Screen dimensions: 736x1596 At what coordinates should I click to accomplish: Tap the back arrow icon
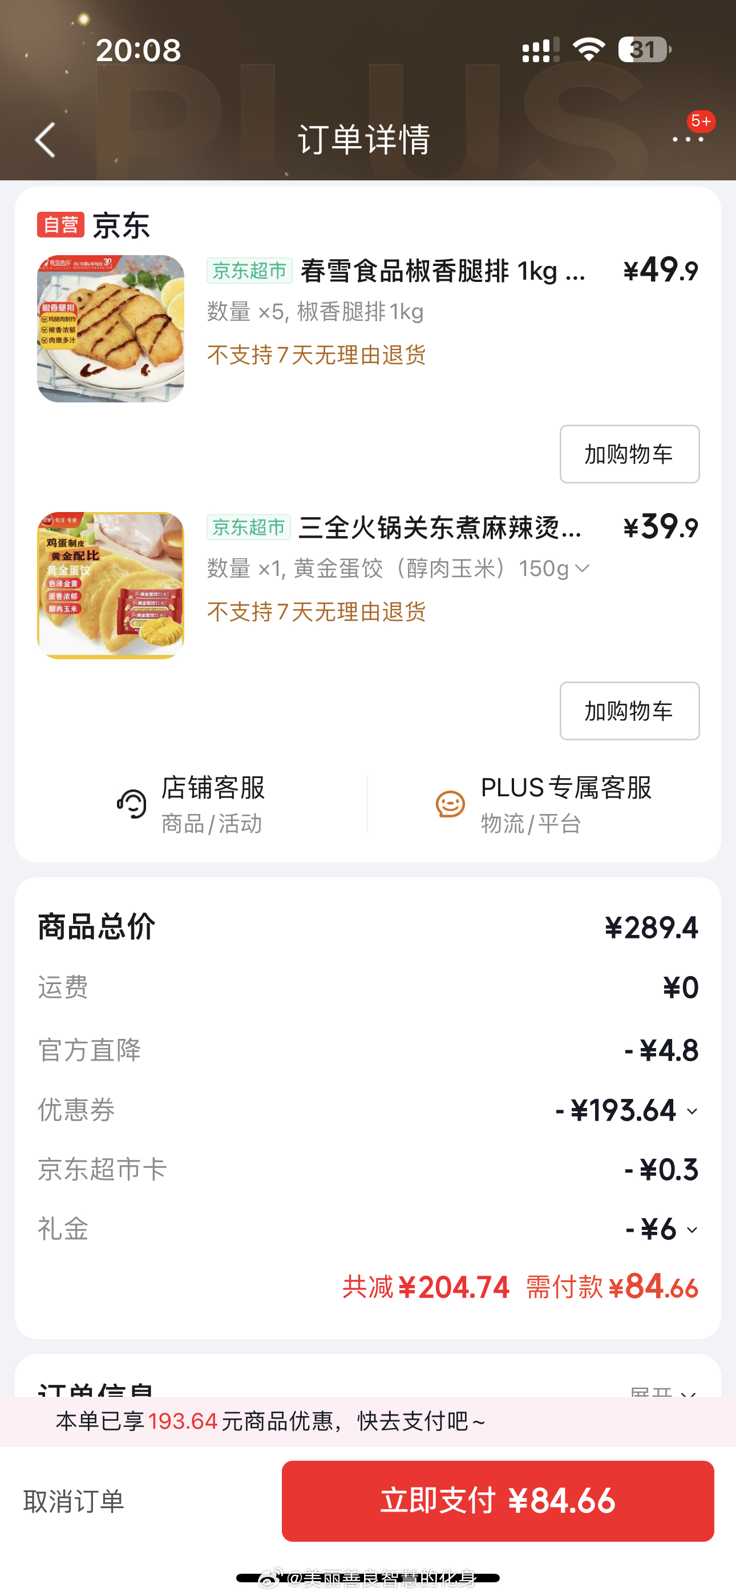pyautogui.click(x=45, y=139)
